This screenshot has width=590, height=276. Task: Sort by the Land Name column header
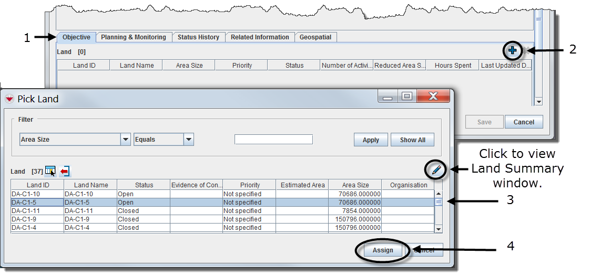coord(91,185)
